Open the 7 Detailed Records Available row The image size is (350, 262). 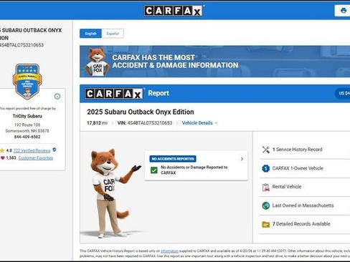[305, 224]
